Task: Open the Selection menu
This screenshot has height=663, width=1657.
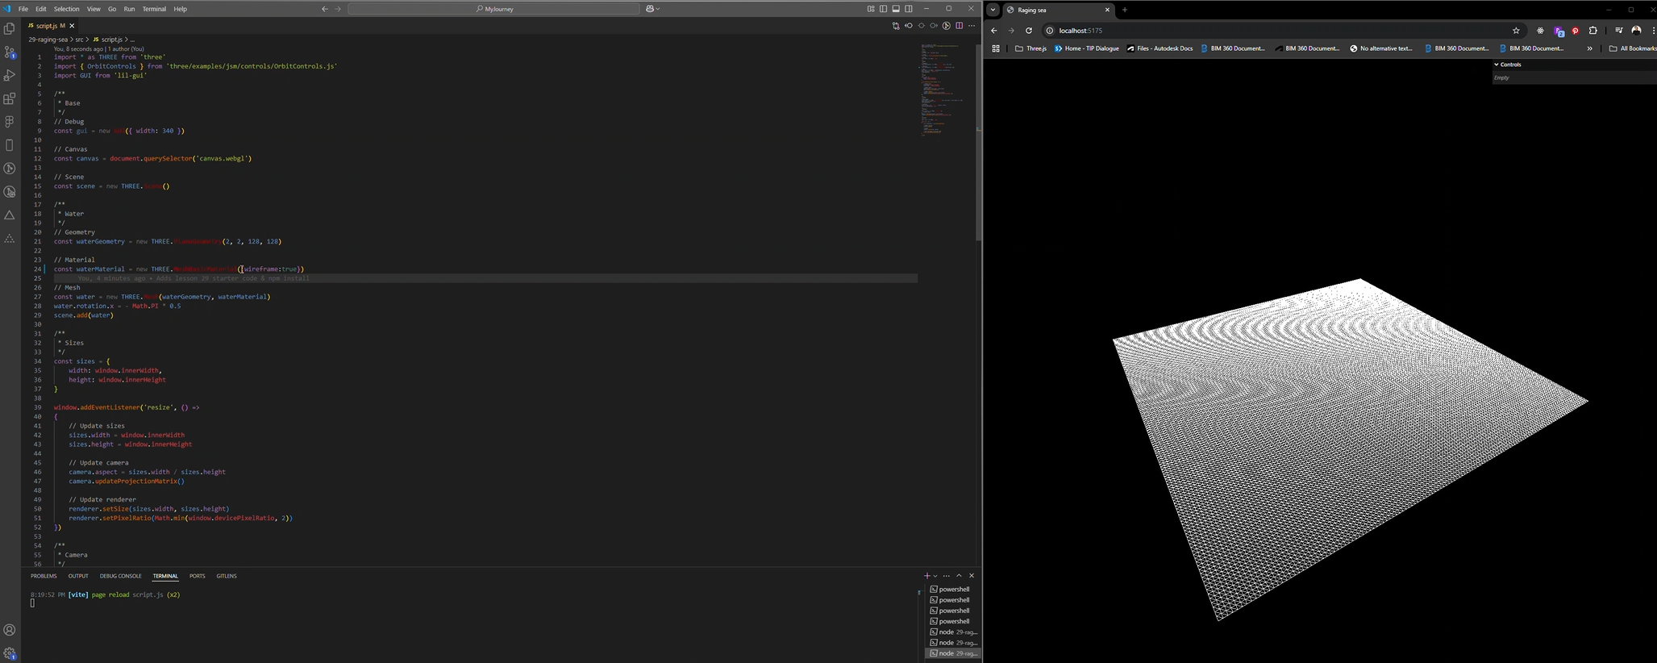Action: click(x=67, y=9)
